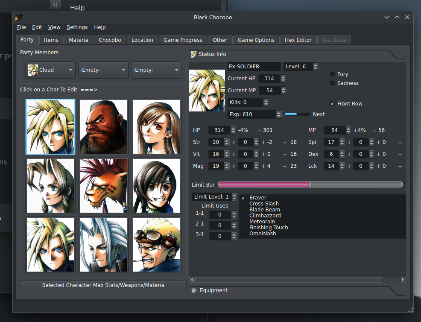The image size is (421, 322).
Task: Click the Limit Bar slider handle
Action: [311, 184]
